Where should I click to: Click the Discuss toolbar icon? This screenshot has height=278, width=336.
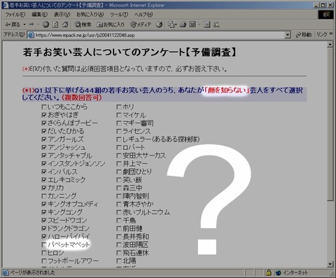[207, 25]
